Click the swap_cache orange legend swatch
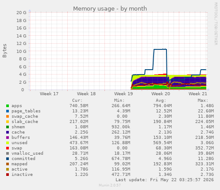The height and width of the screenshot is (190, 220). [8, 116]
